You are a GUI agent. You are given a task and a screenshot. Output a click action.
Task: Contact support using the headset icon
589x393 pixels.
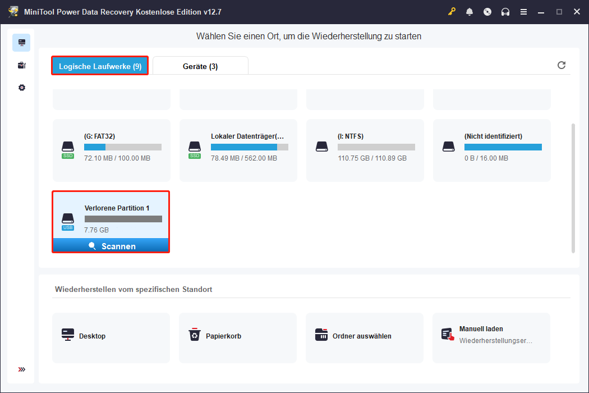click(x=505, y=11)
